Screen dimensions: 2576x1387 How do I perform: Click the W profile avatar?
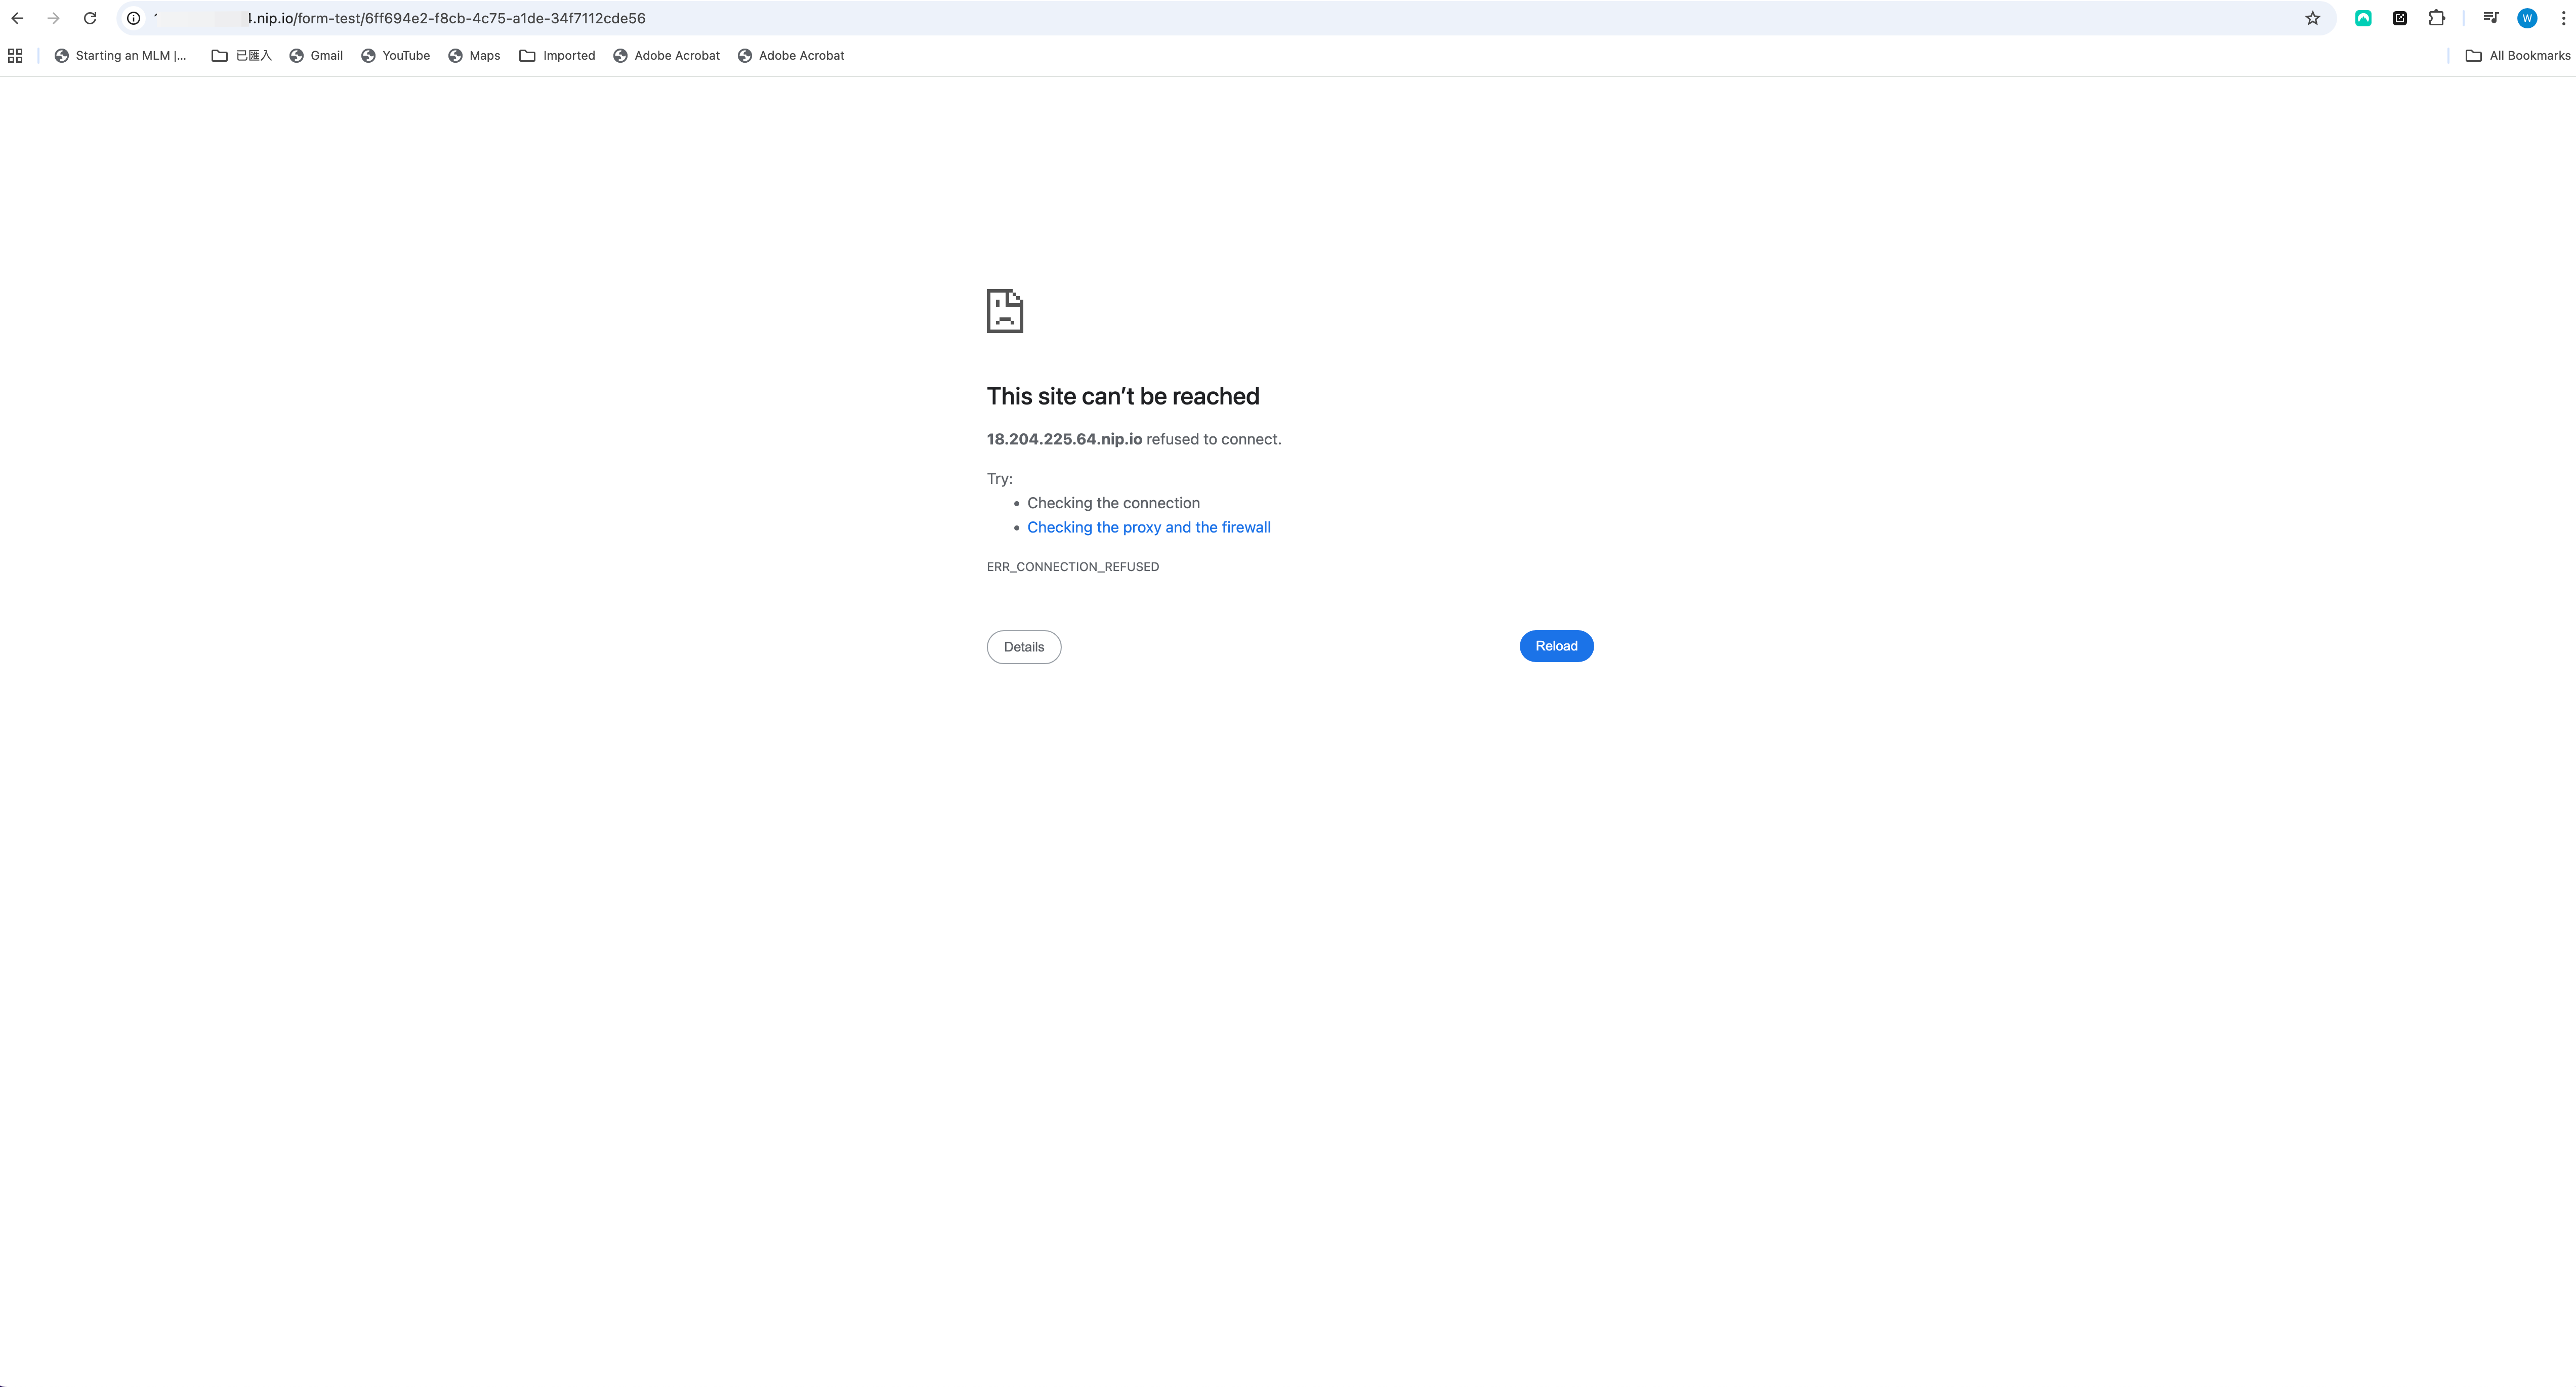2526,18
